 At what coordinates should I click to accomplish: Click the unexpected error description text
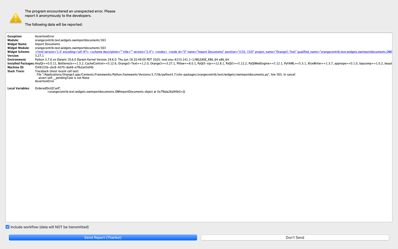point(70,13)
